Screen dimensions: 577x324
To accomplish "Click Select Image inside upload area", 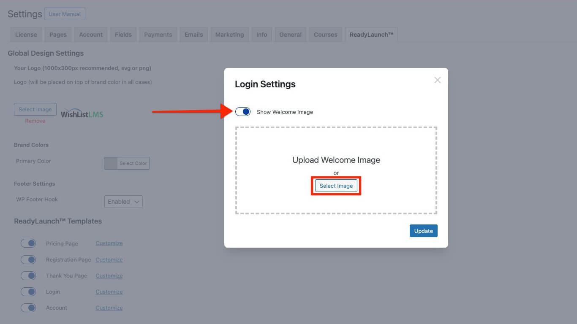I will click(x=336, y=186).
